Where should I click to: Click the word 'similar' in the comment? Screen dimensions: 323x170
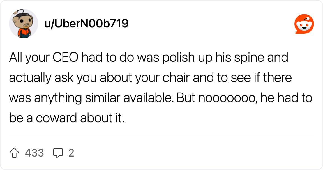[x=102, y=98]
